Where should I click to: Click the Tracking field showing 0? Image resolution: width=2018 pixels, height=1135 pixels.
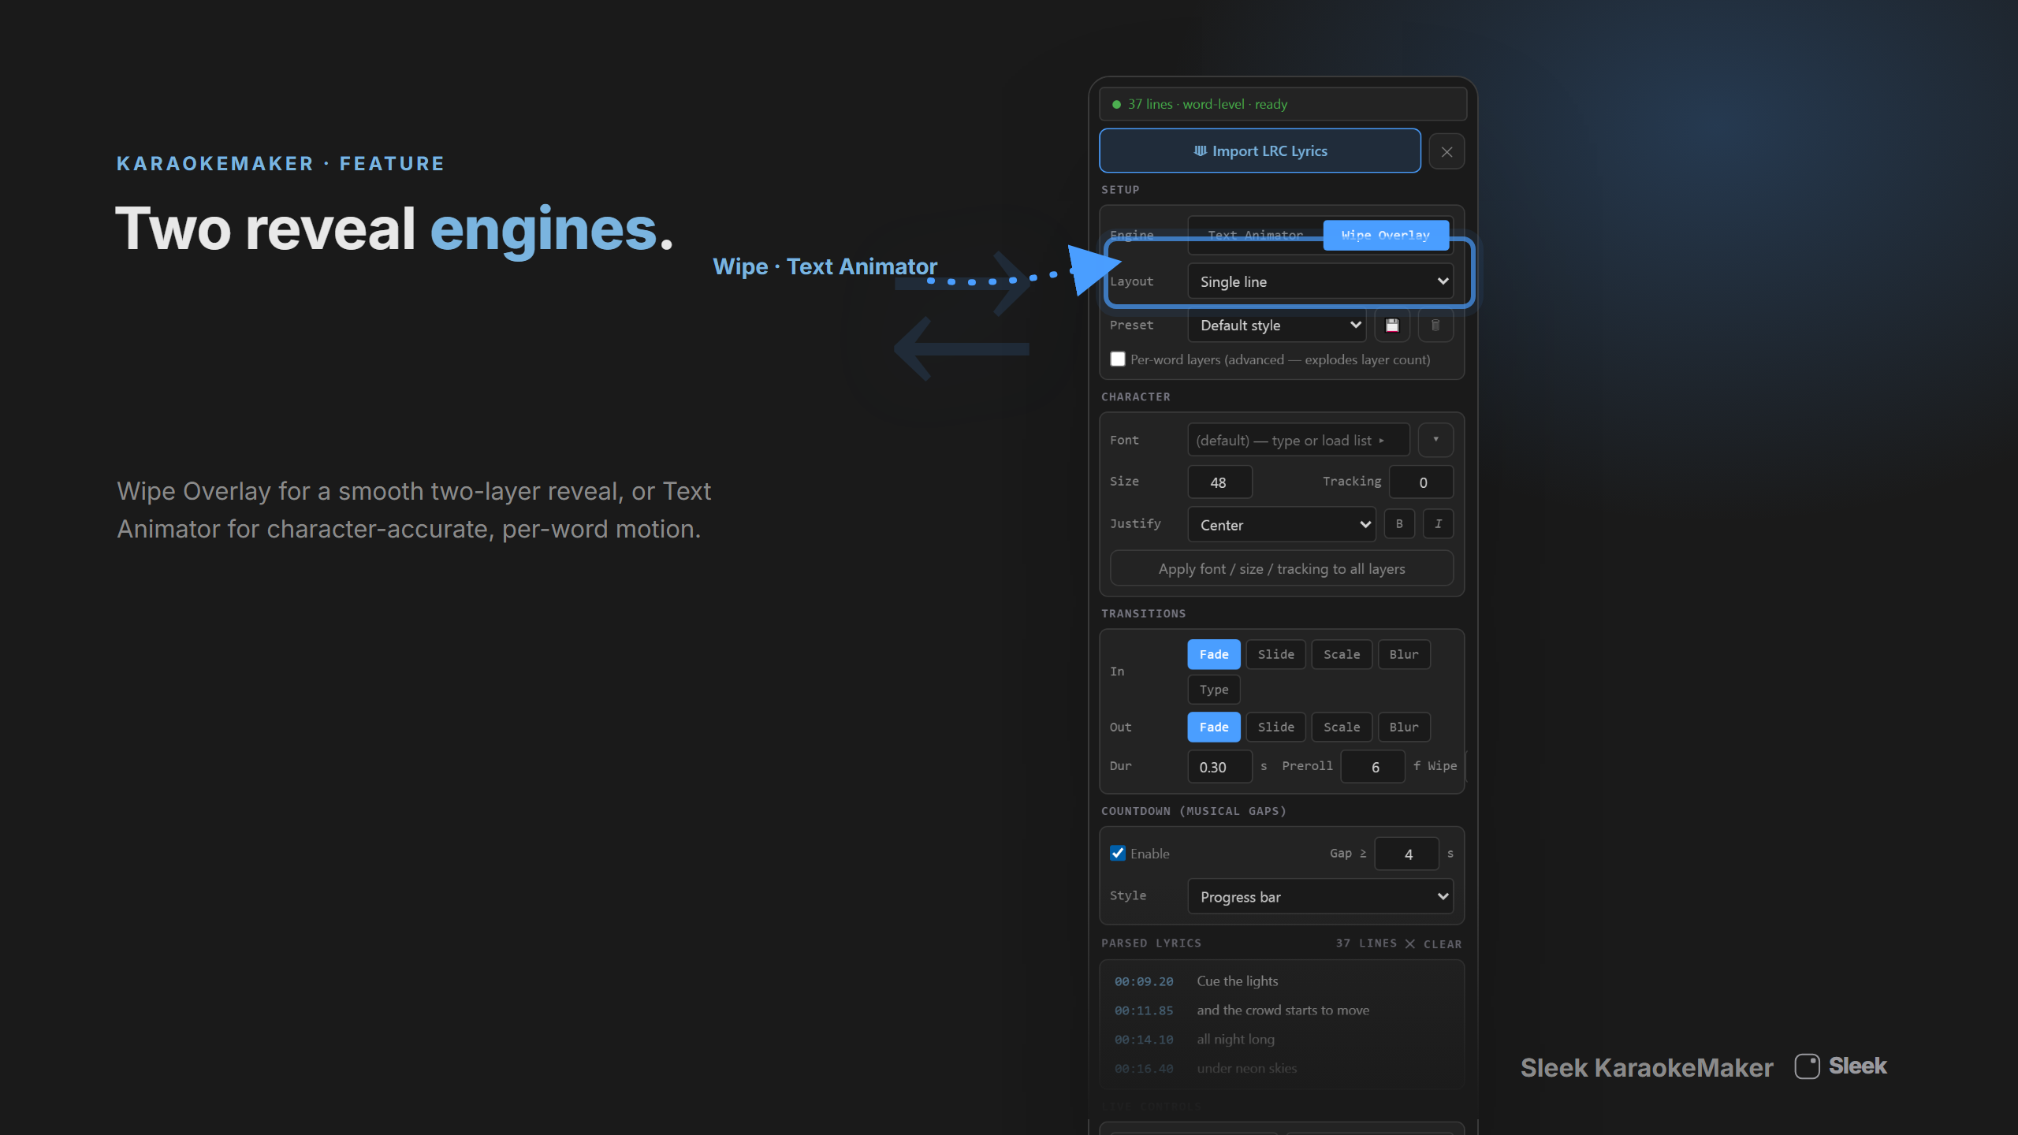[x=1421, y=482]
